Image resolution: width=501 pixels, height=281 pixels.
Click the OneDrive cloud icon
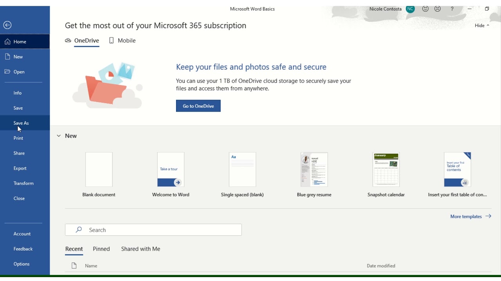(68, 41)
